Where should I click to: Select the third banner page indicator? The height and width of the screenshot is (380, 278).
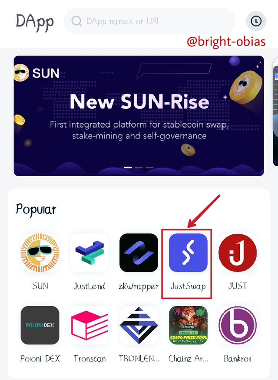tap(150, 167)
